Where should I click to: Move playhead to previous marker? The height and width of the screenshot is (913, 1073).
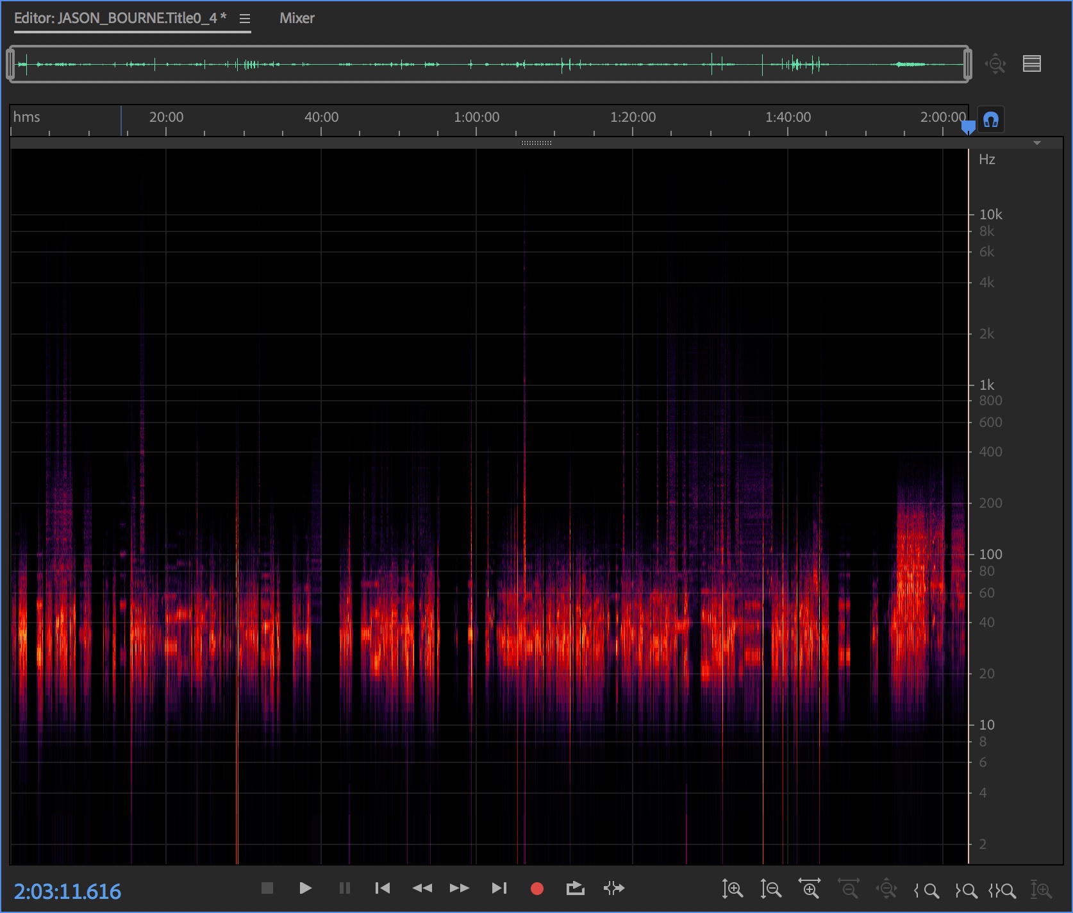tap(382, 888)
